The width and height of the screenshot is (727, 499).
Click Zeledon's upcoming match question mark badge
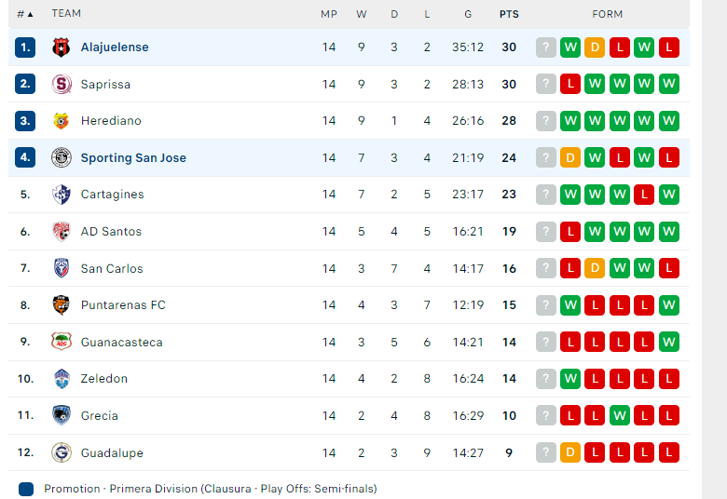[x=546, y=379]
